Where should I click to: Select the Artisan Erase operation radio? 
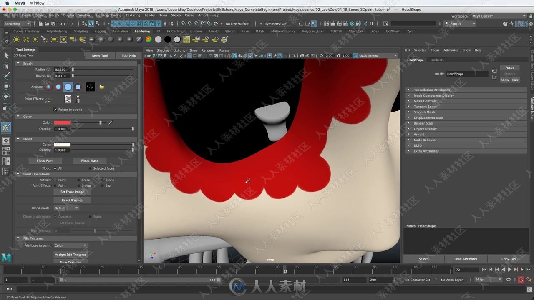79,180
